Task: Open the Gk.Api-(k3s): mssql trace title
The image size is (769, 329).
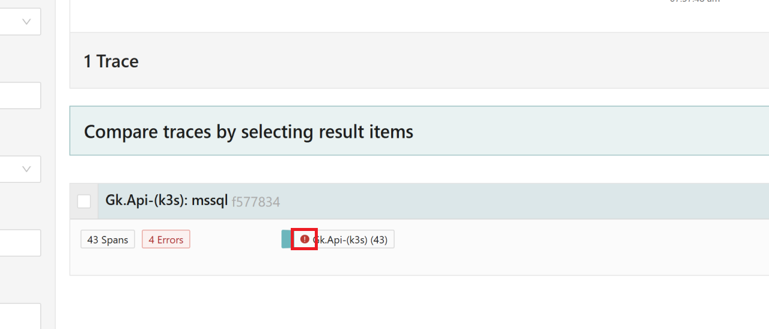Action: point(167,201)
